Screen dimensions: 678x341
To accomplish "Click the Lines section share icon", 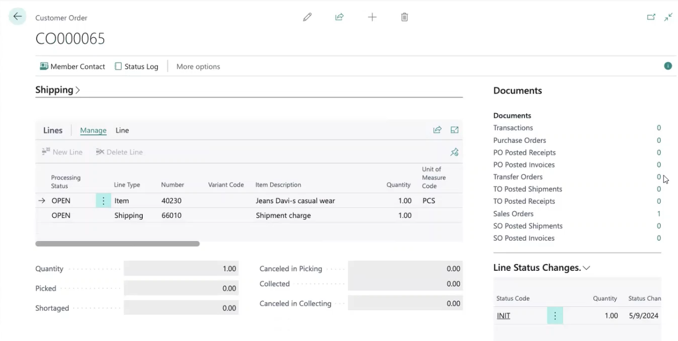I will (x=437, y=130).
